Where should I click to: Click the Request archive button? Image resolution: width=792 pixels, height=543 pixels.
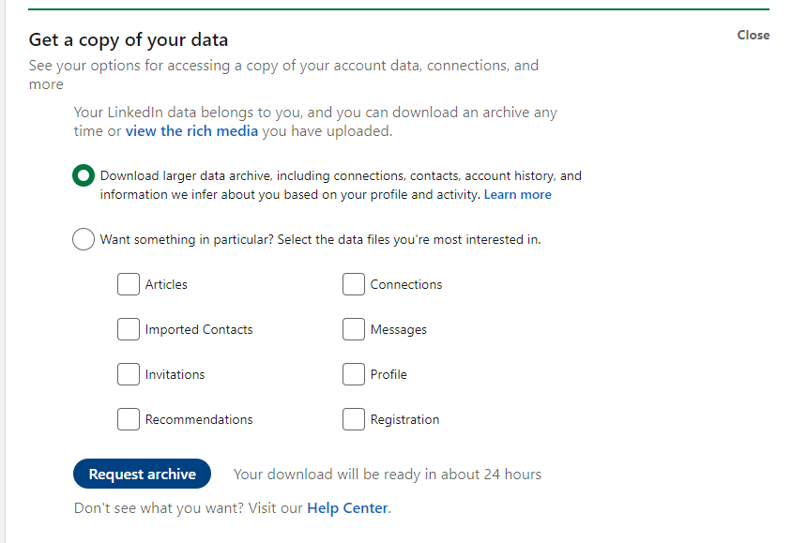tap(142, 474)
